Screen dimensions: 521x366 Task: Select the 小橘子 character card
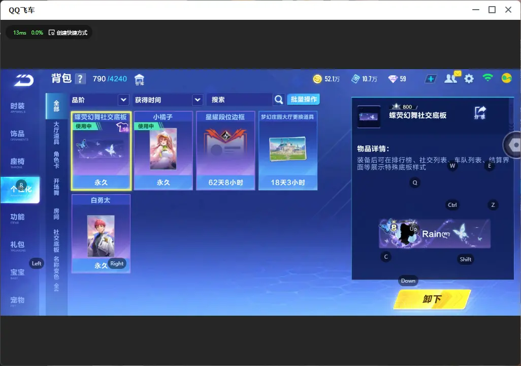tap(163, 151)
